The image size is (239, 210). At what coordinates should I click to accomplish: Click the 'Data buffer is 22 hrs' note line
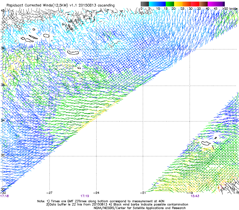[117, 205]
